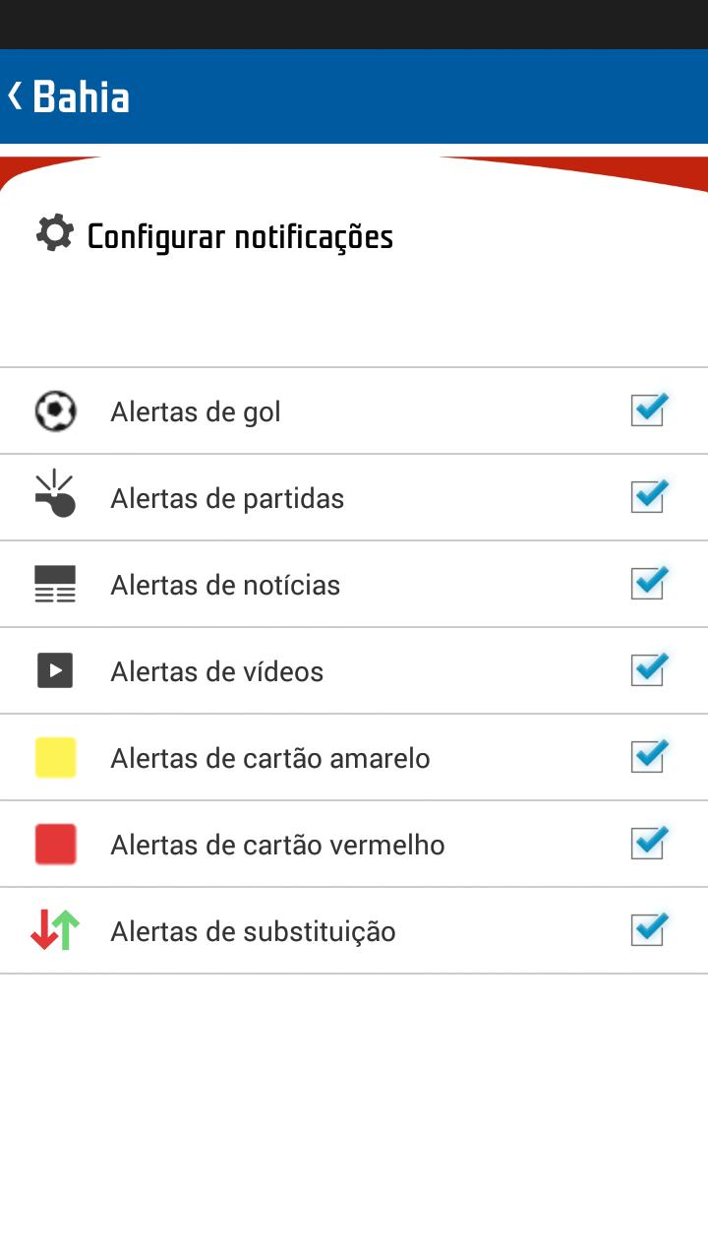This screenshot has width=708, height=1260.
Task: Tap the yellow card icon
Action: pyautogui.click(x=55, y=758)
